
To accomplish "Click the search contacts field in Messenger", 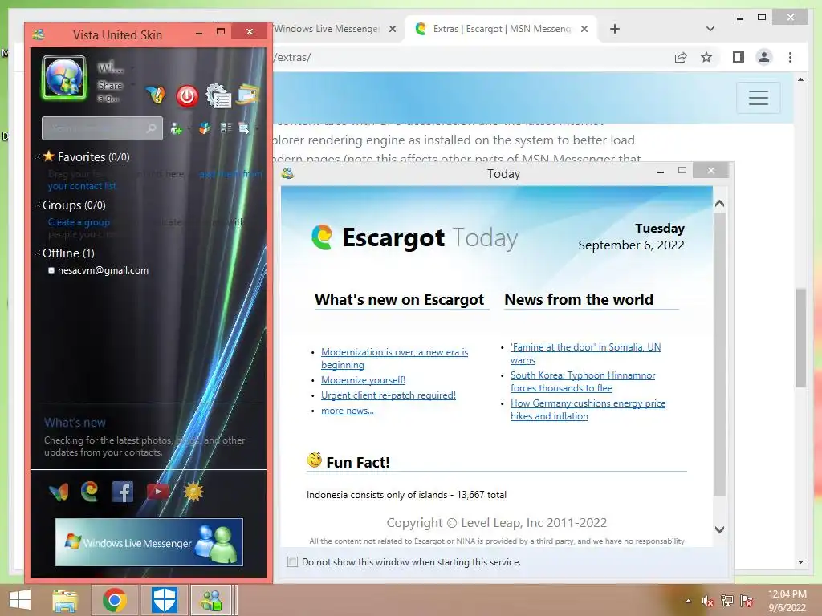I will [x=102, y=128].
